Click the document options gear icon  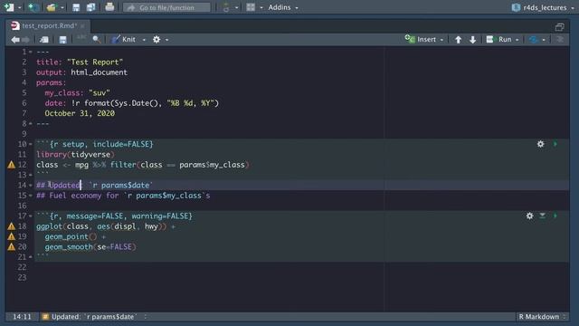157,39
